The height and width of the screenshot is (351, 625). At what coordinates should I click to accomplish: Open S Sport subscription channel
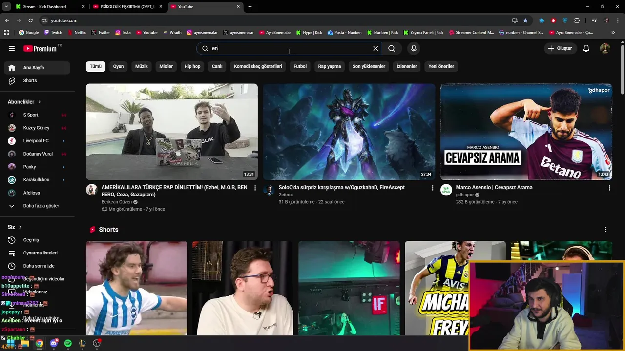(37, 115)
